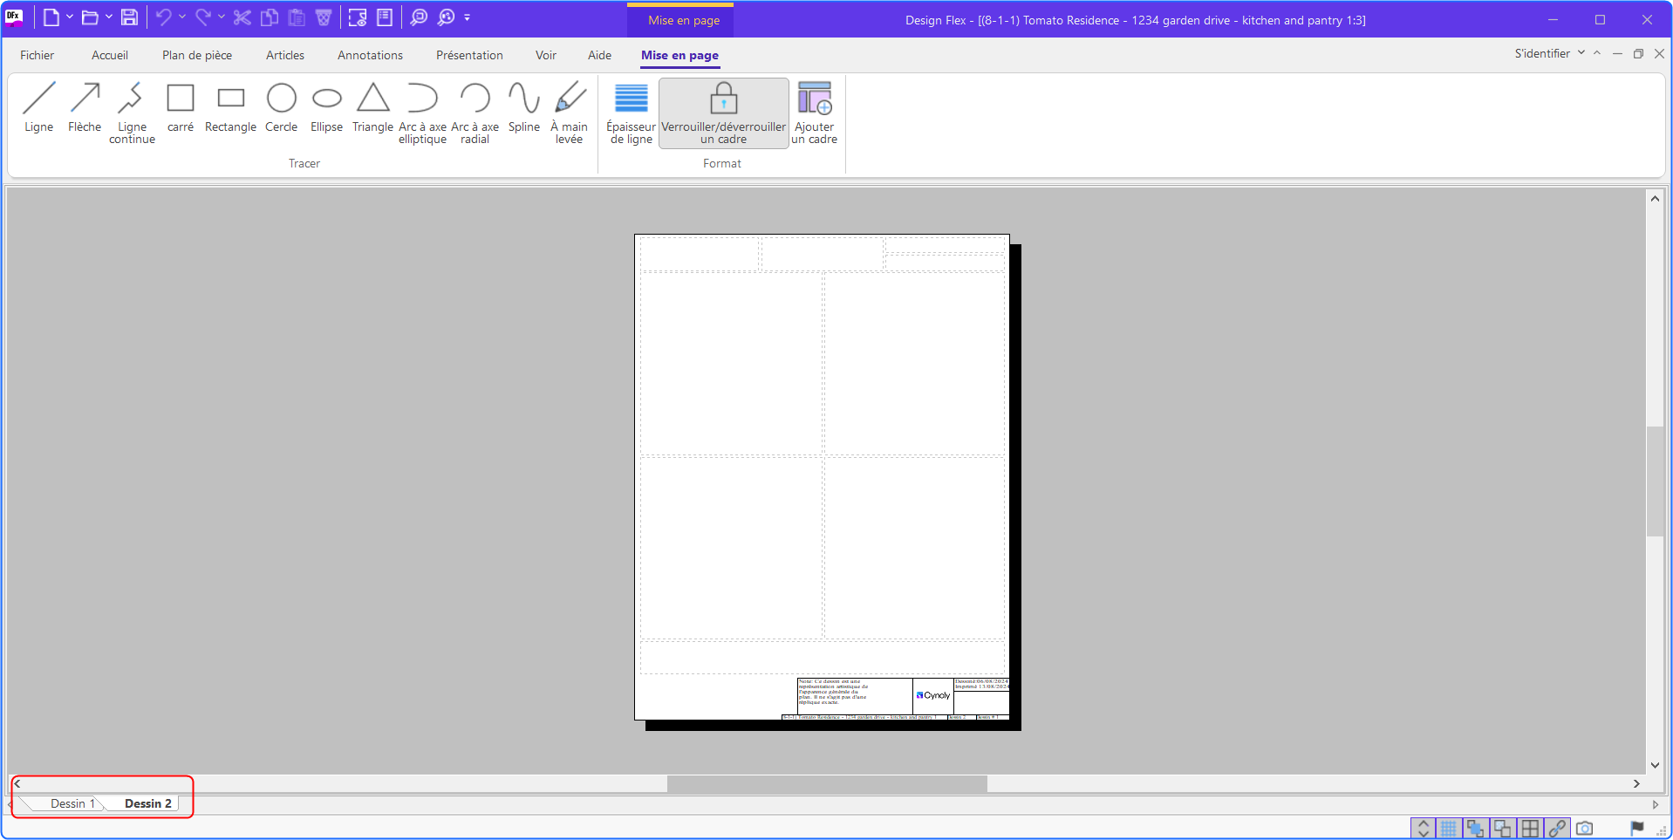Open the Voir tab
Image resolution: width=1673 pixels, height=840 pixels.
(546, 55)
